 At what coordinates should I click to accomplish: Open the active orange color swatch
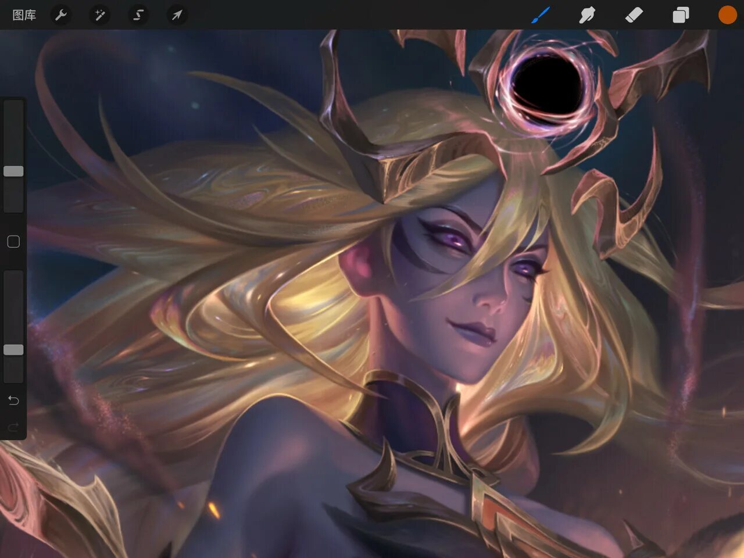(x=727, y=15)
